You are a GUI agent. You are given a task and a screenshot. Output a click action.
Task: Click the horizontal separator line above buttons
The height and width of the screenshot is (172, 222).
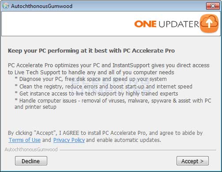pyautogui.click(x=138, y=150)
